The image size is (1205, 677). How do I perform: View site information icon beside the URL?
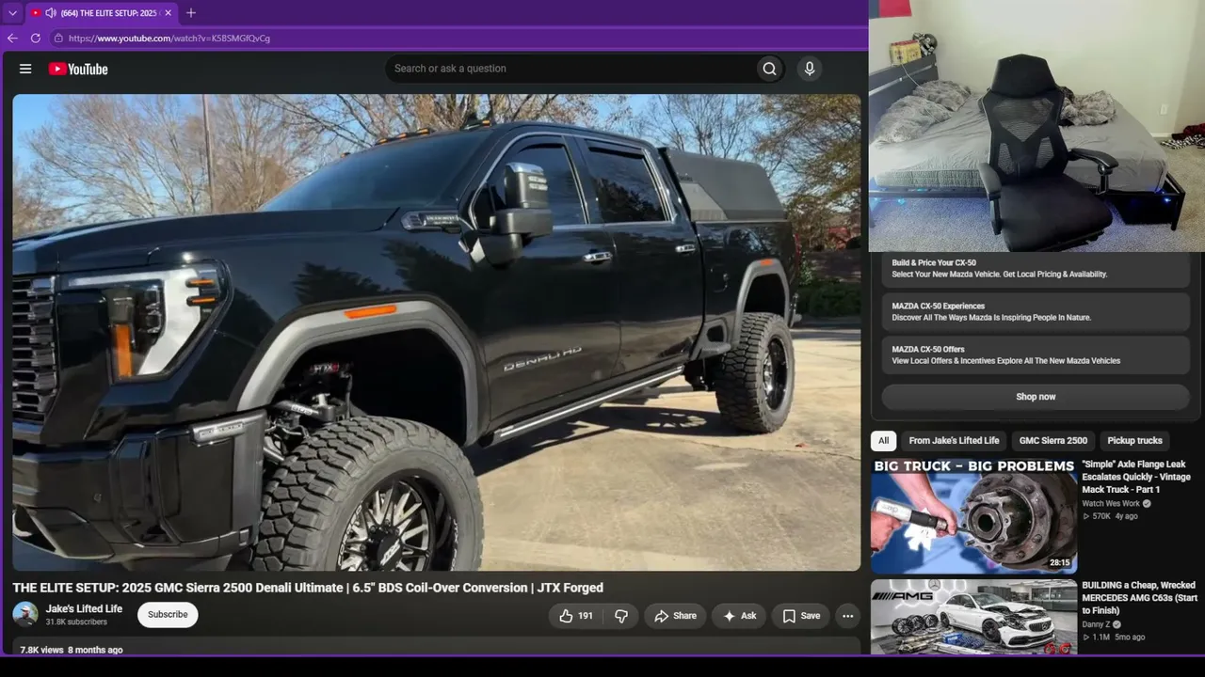point(58,39)
